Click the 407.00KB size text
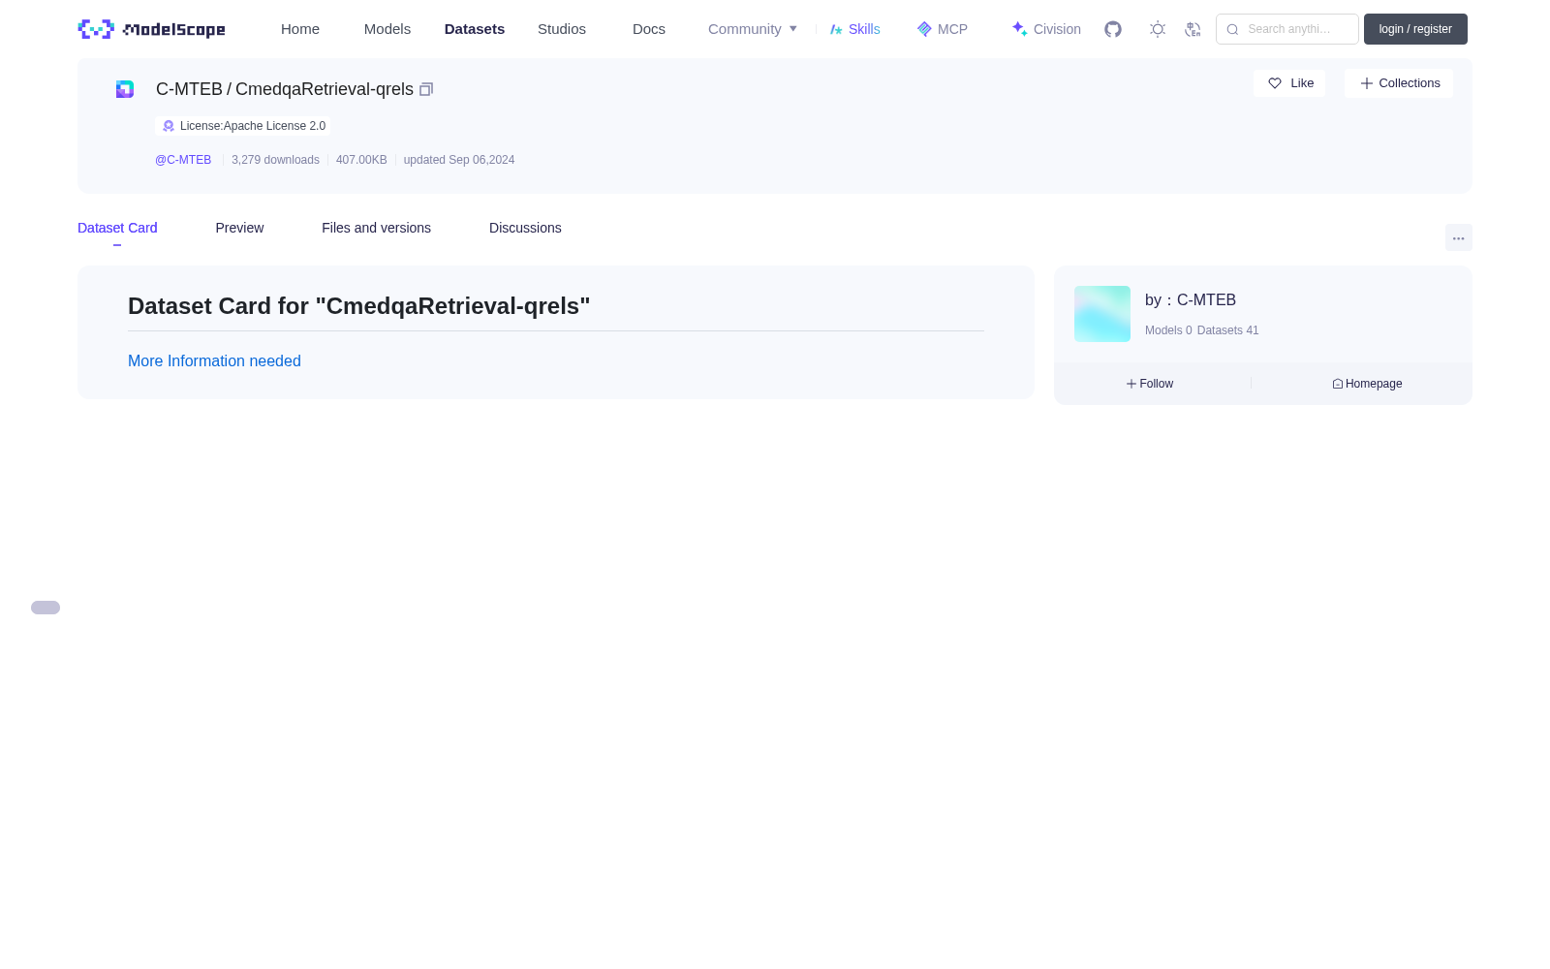1550x969 pixels. [361, 160]
